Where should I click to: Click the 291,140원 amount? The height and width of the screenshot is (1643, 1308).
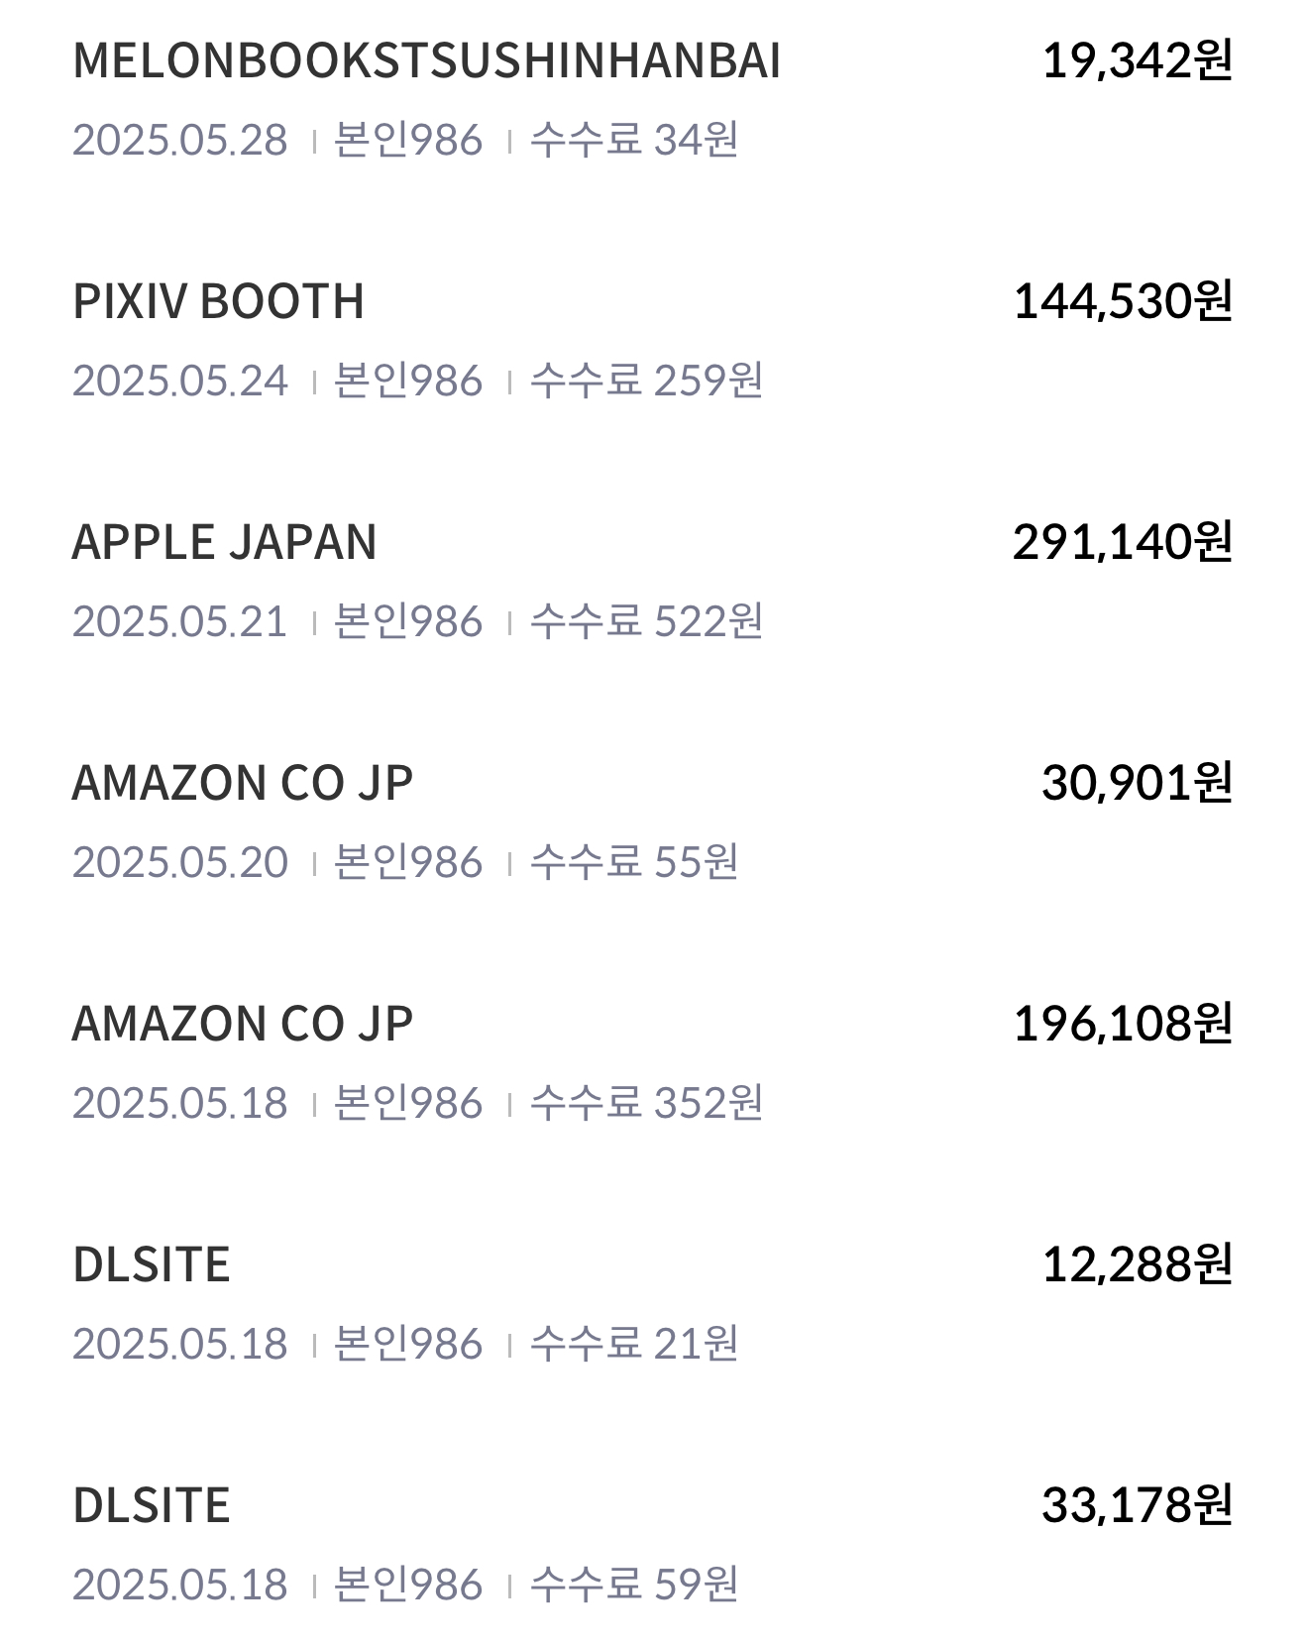(1123, 542)
